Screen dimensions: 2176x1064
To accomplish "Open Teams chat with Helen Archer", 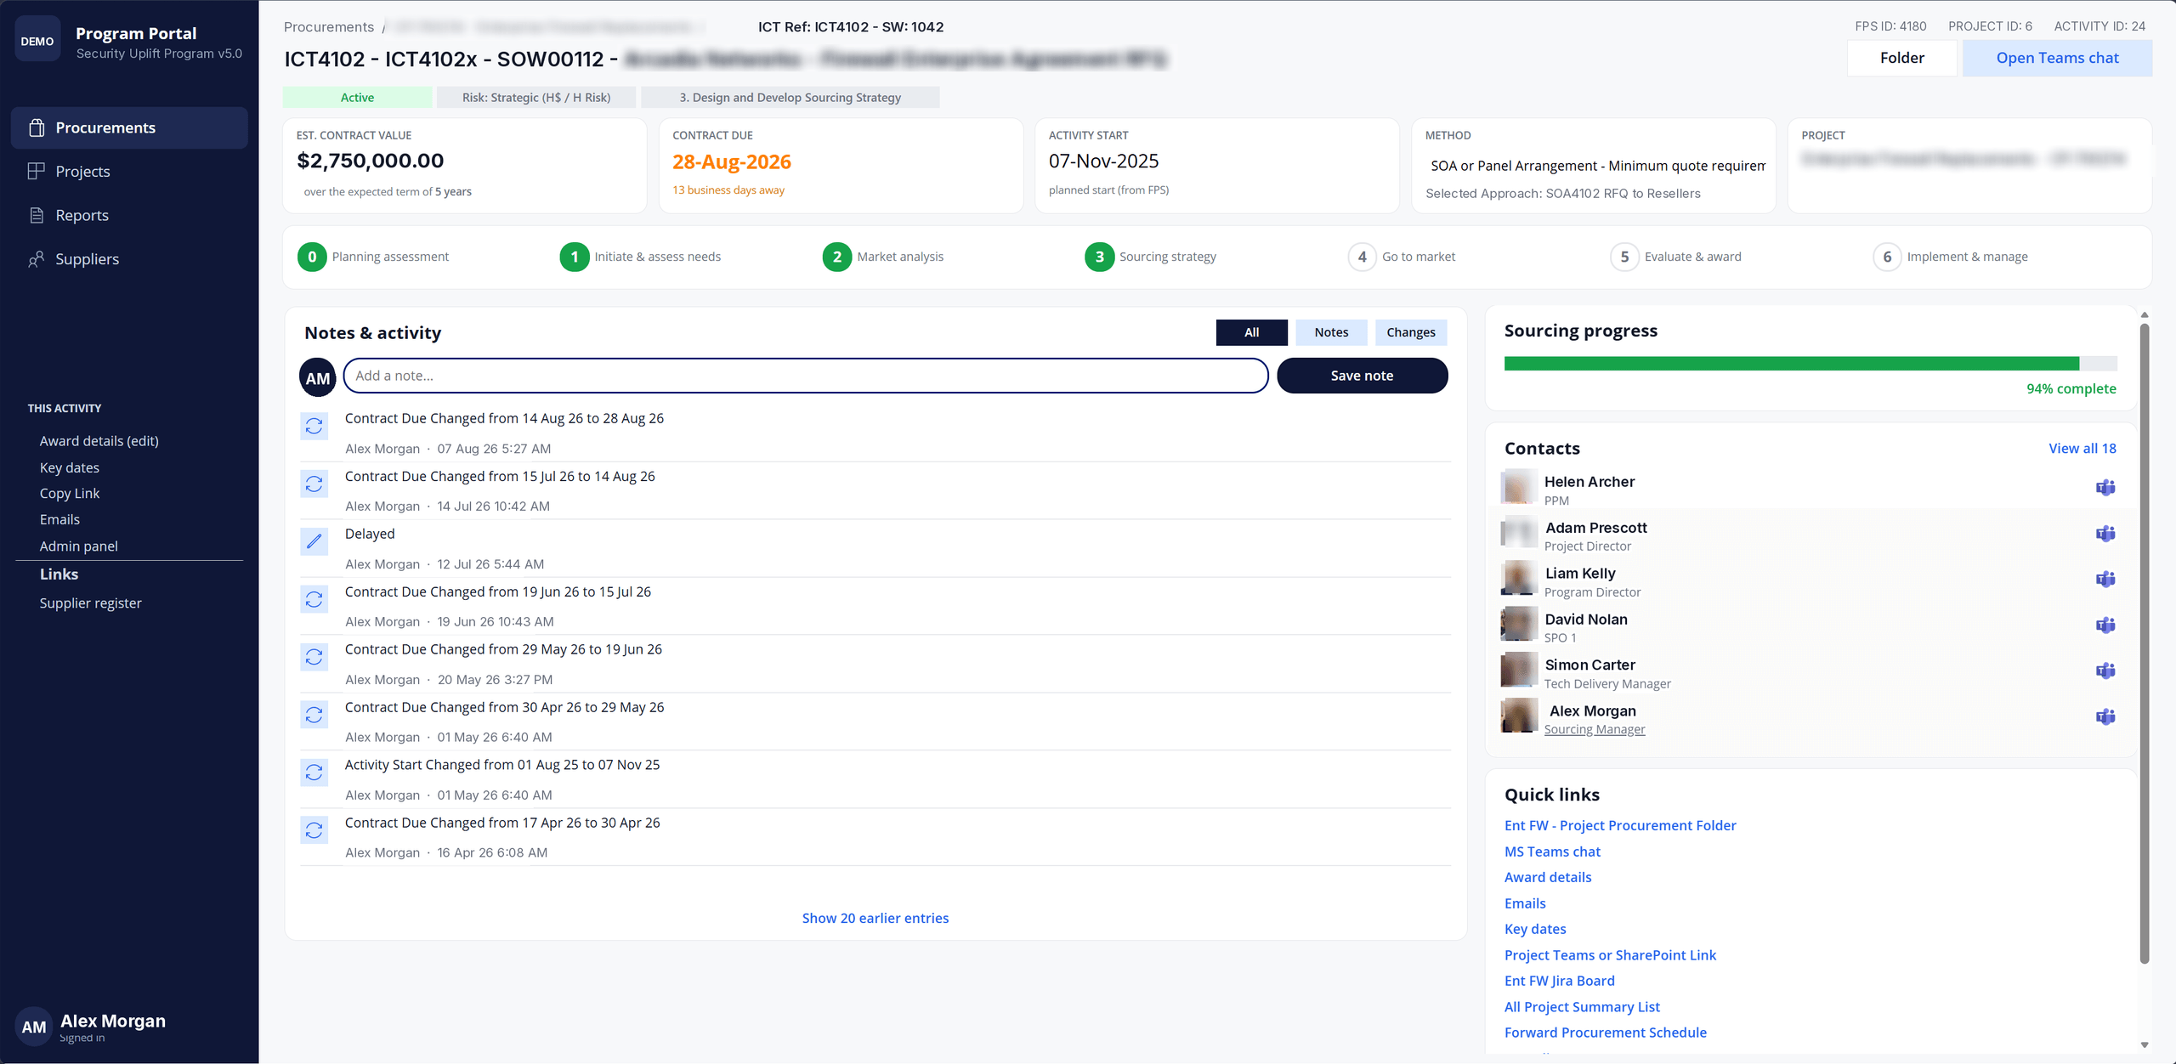I will (x=2105, y=488).
